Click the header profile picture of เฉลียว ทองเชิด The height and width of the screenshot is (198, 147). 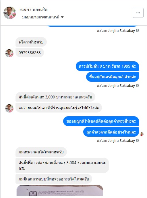[x=10, y=13]
